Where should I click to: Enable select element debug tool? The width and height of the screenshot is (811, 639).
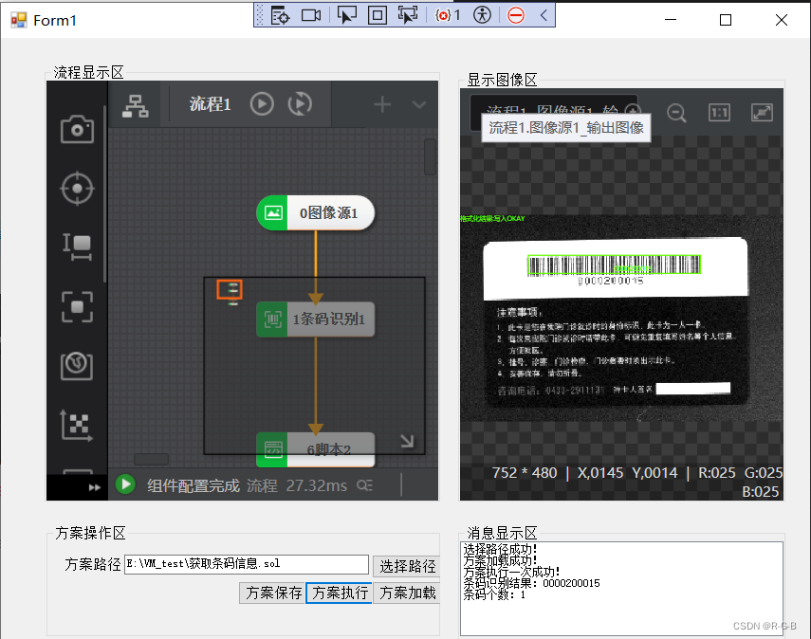coord(346,15)
